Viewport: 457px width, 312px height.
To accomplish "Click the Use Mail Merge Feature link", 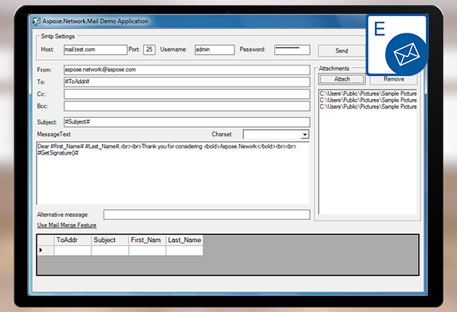I will coord(67,225).
